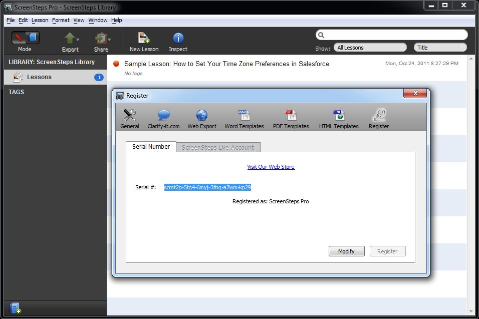Open the Format menu
Image resolution: width=479 pixels, height=319 pixels.
[61, 20]
